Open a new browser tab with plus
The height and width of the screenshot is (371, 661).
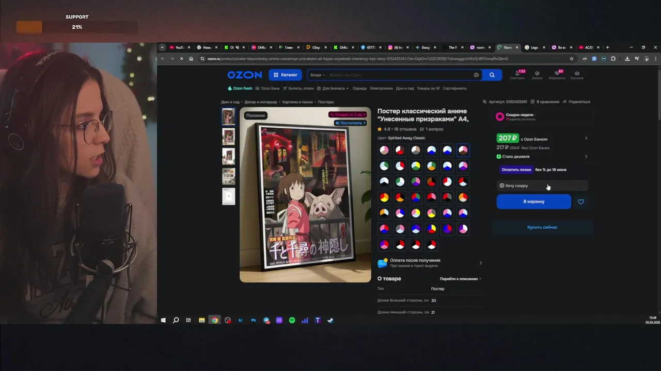click(607, 47)
